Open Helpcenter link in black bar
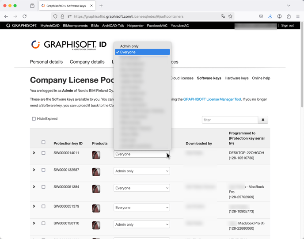Viewport: 304px width, 239px height. coord(135,26)
